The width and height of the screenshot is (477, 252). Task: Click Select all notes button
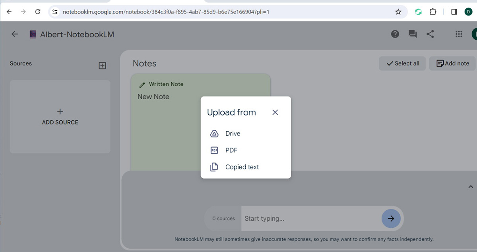(402, 63)
